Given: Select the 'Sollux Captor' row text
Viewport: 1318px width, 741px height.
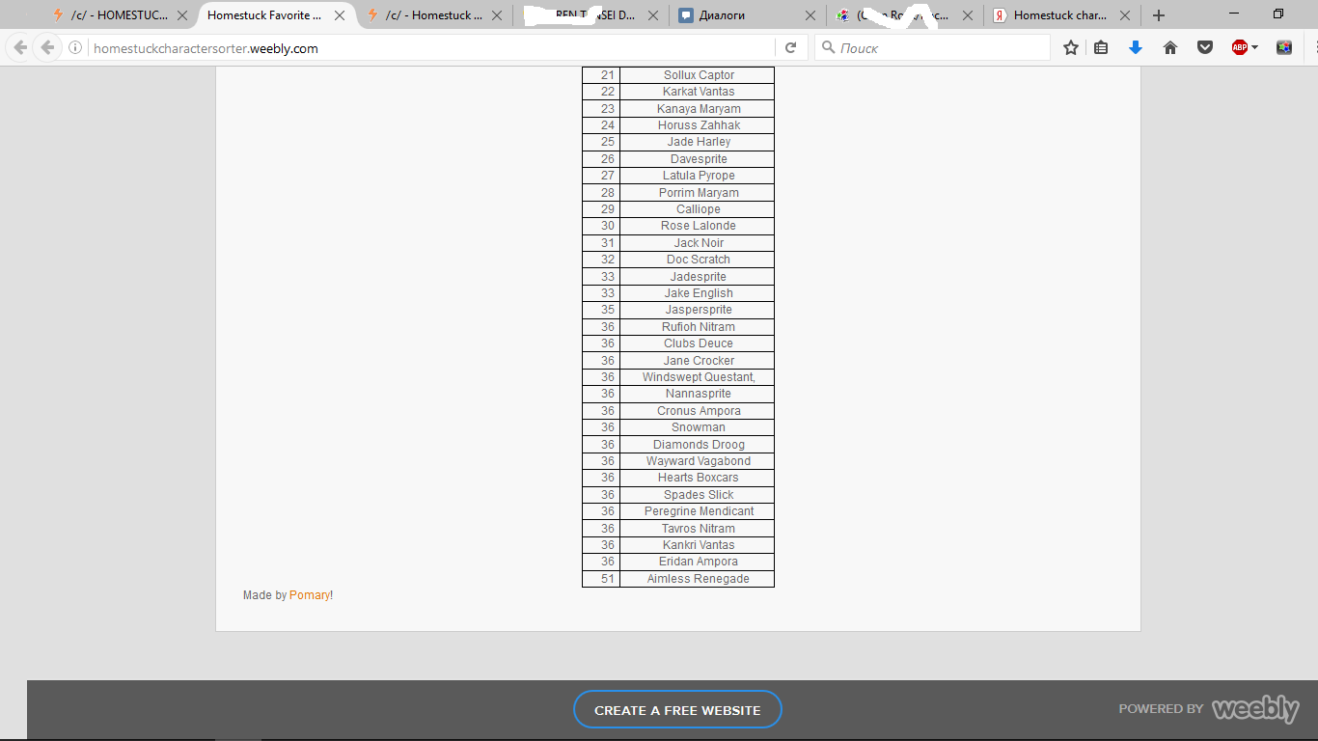Looking at the screenshot, I should click(699, 75).
